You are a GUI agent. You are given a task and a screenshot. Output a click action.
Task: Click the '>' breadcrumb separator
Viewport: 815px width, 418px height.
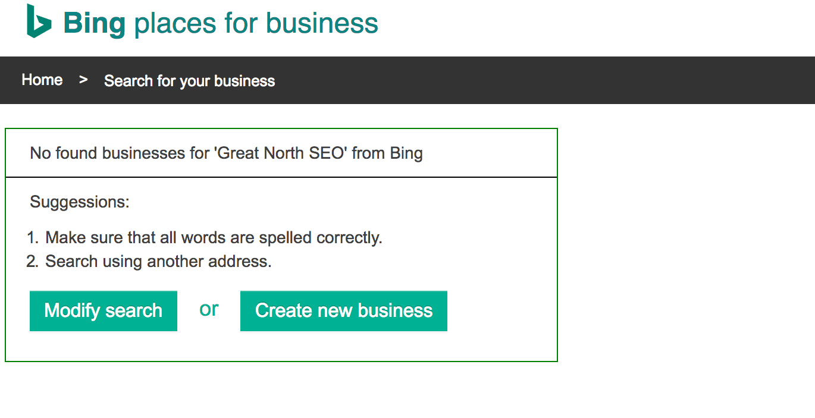pyautogui.click(x=83, y=80)
